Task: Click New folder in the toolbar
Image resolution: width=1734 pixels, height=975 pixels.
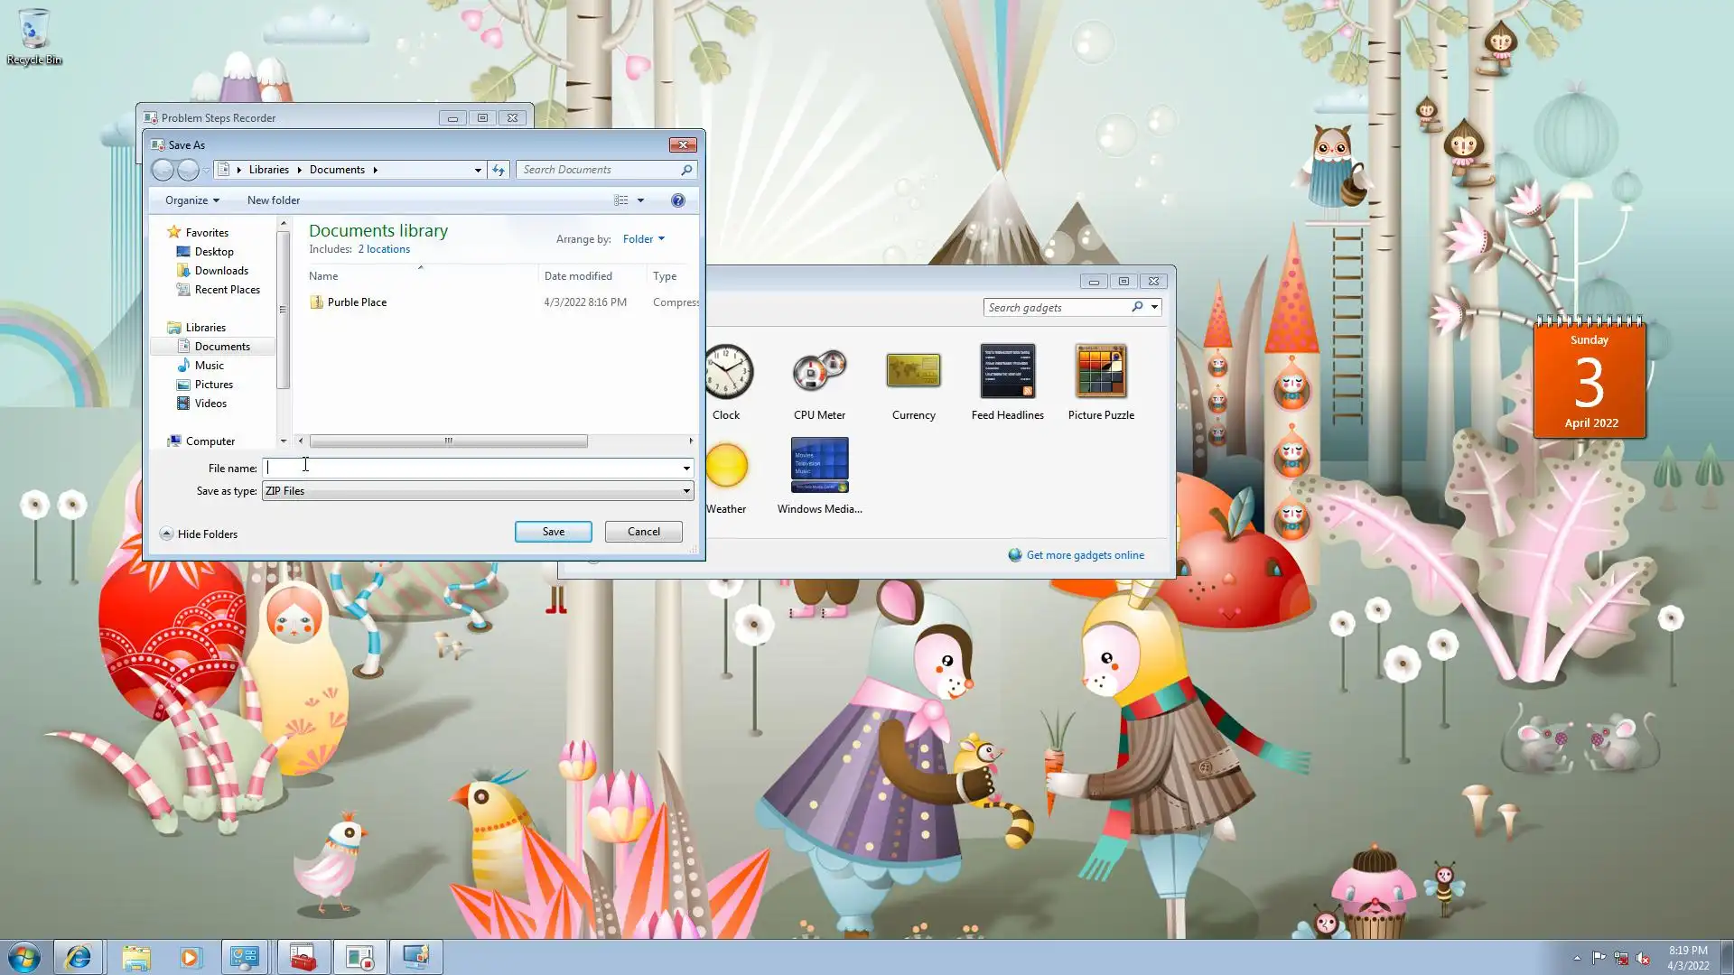Action: (273, 200)
